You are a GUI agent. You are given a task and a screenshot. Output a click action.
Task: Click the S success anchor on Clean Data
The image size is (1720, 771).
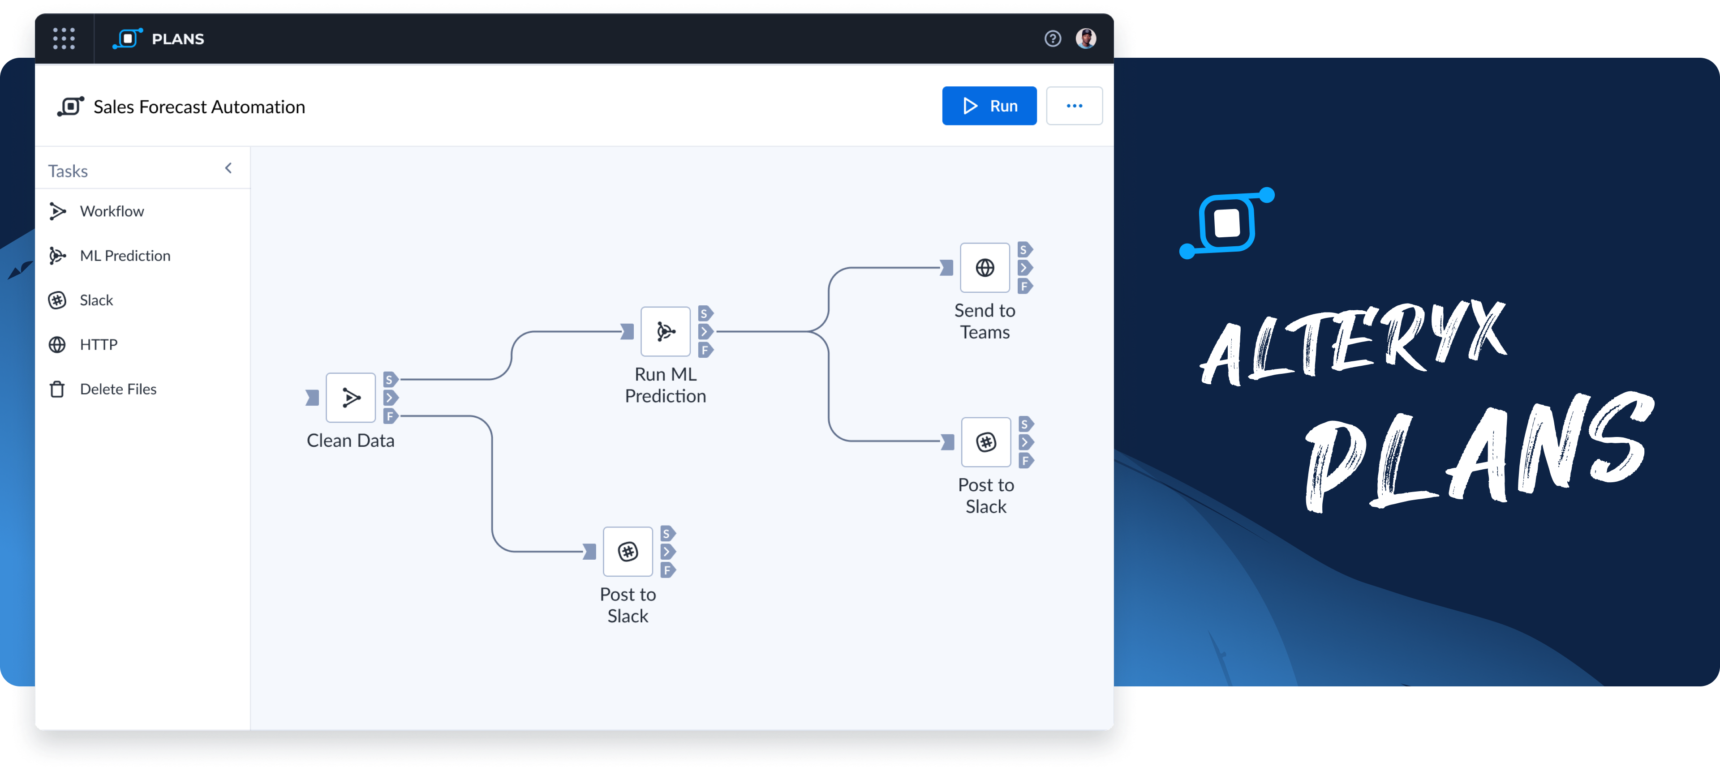(x=391, y=380)
